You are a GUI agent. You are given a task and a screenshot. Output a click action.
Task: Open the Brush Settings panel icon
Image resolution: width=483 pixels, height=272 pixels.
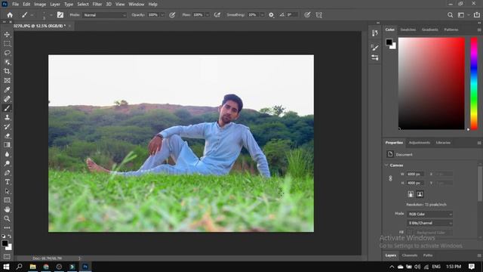(x=374, y=47)
